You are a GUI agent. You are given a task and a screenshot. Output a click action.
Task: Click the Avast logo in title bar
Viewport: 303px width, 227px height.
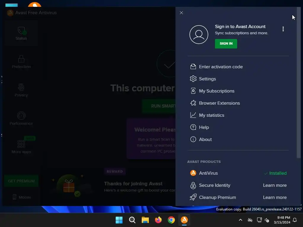pyautogui.click(x=10, y=13)
